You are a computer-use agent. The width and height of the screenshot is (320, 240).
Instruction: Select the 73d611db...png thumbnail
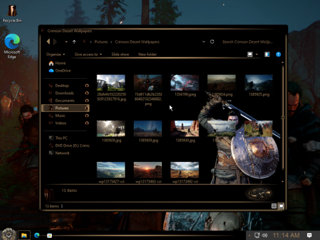(x=148, y=83)
